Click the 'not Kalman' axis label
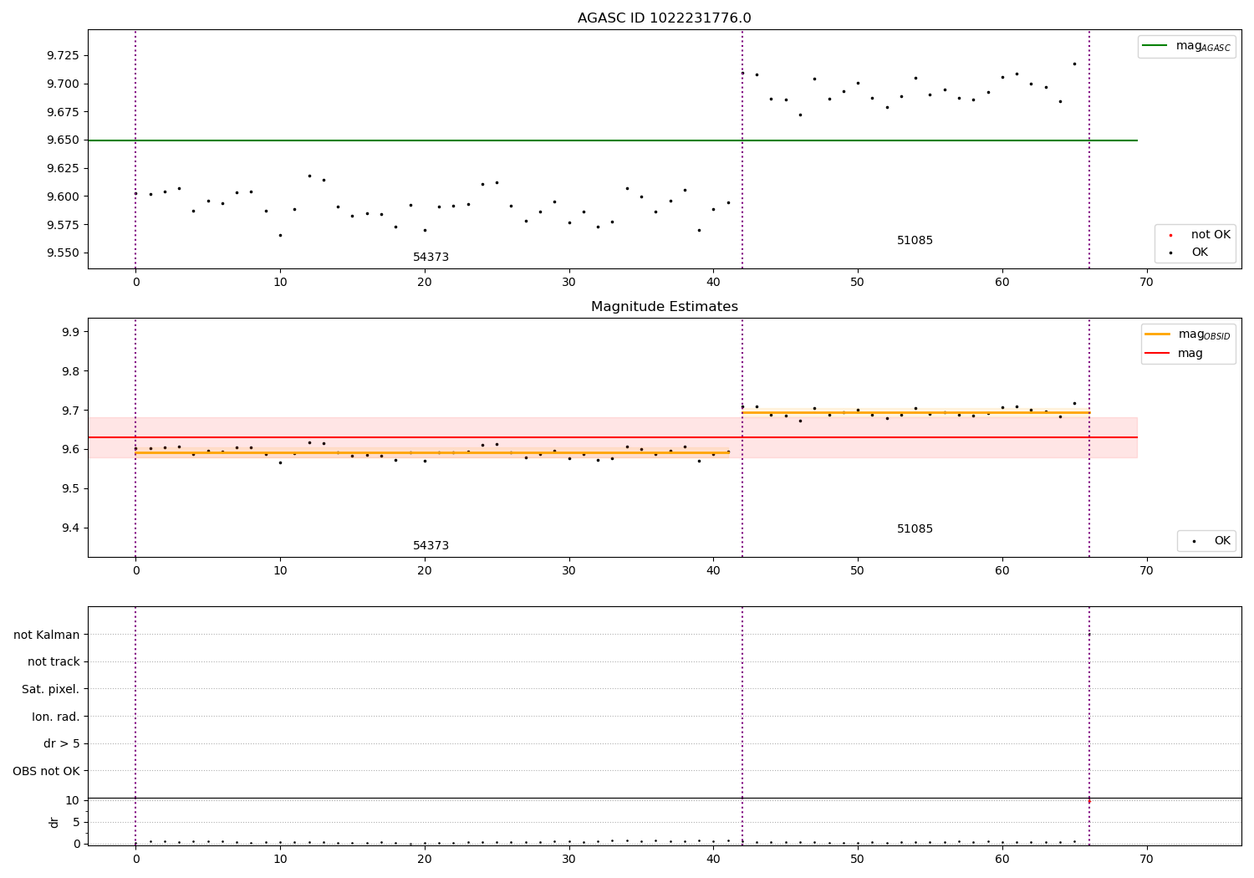This screenshot has height=878, width=1254. [47, 636]
